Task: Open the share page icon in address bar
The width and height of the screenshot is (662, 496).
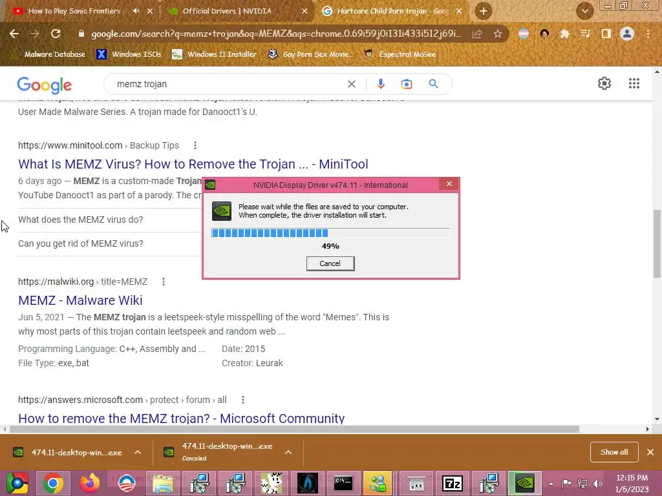Action: tap(477, 34)
